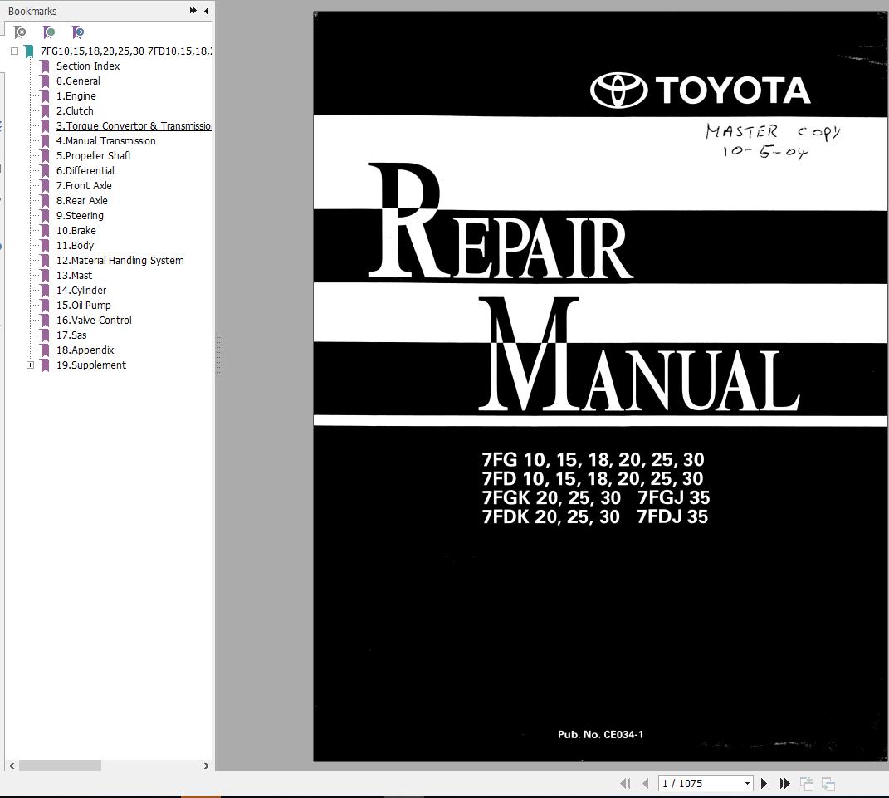Click the bookmarks scrollbar right arrow
Screen dimensions: 889x798
(207, 766)
